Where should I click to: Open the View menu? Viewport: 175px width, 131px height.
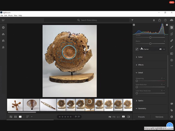click(x=16, y=16)
